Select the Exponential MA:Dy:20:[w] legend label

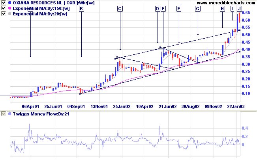(40, 14)
